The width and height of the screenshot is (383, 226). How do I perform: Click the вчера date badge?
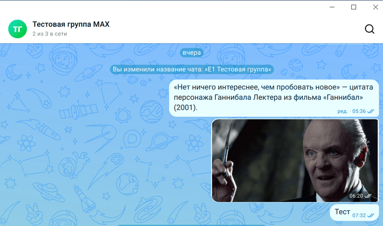point(191,52)
